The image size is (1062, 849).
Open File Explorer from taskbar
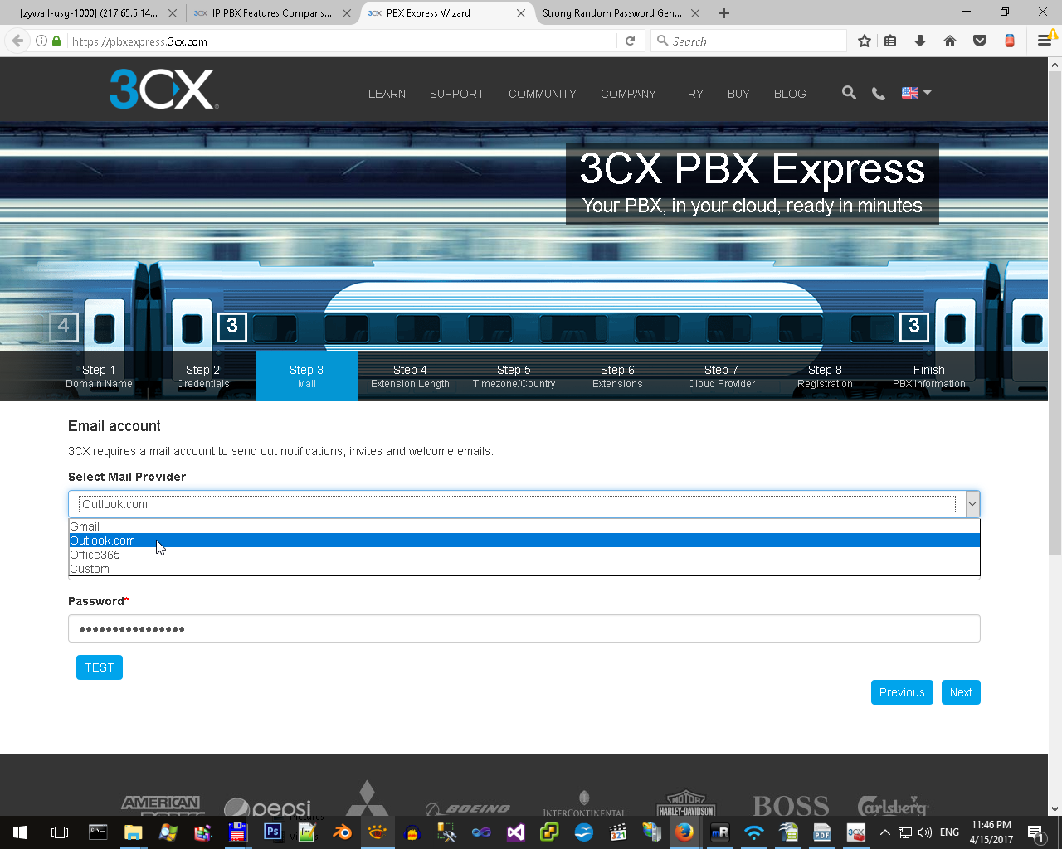tap(133, 832)
